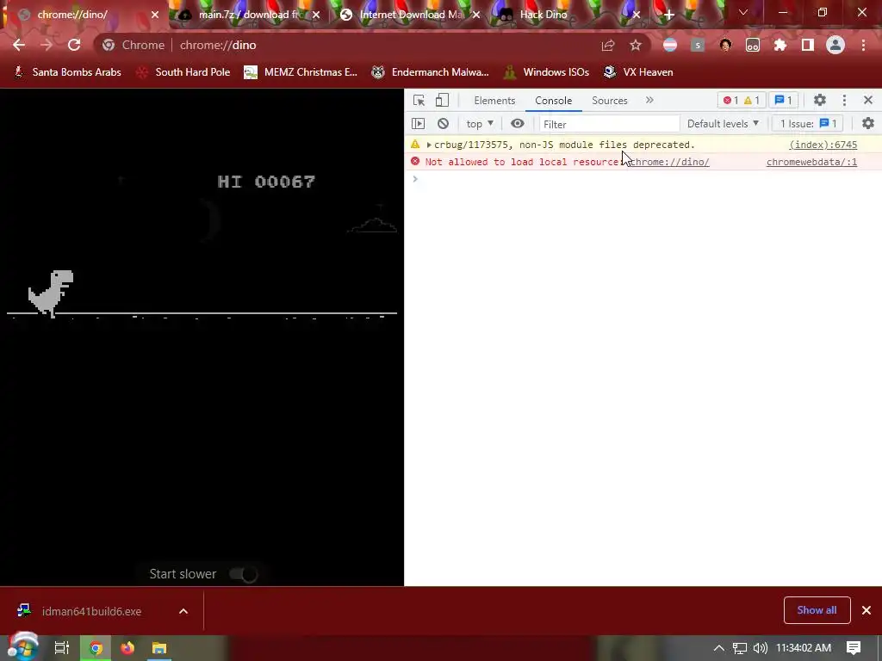Go back using the browser back arrow
The image size is (882, 661).
(19, 45)
